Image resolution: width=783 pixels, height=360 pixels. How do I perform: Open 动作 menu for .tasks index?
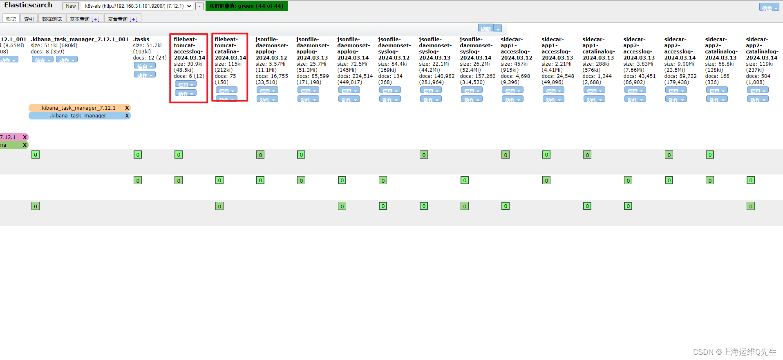click(145, 75)
